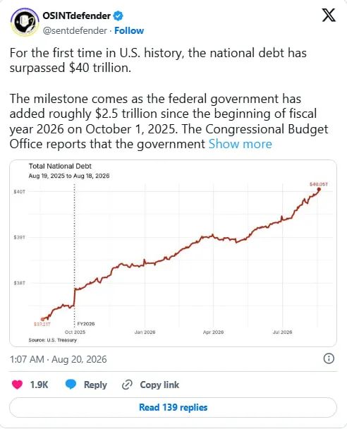Click the Reply label
This screenshot has height=429, width=347.
(95, 385)
